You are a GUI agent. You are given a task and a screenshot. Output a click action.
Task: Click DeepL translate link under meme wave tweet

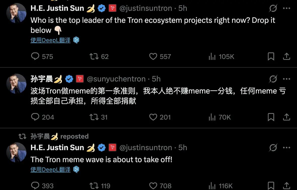pos(50,170)
